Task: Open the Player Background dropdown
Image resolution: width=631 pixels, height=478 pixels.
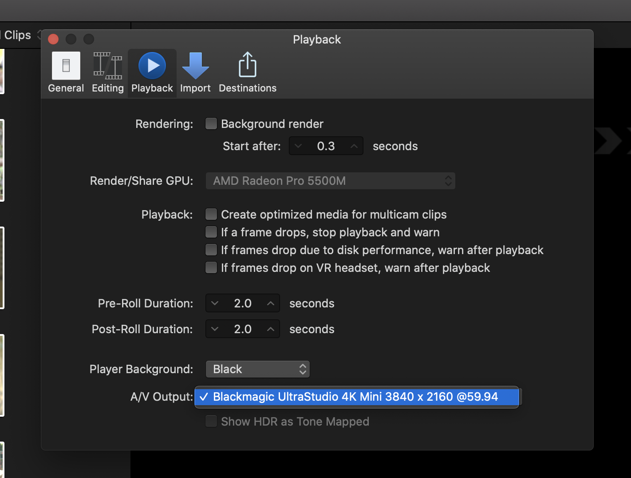Action: (257, 369)
